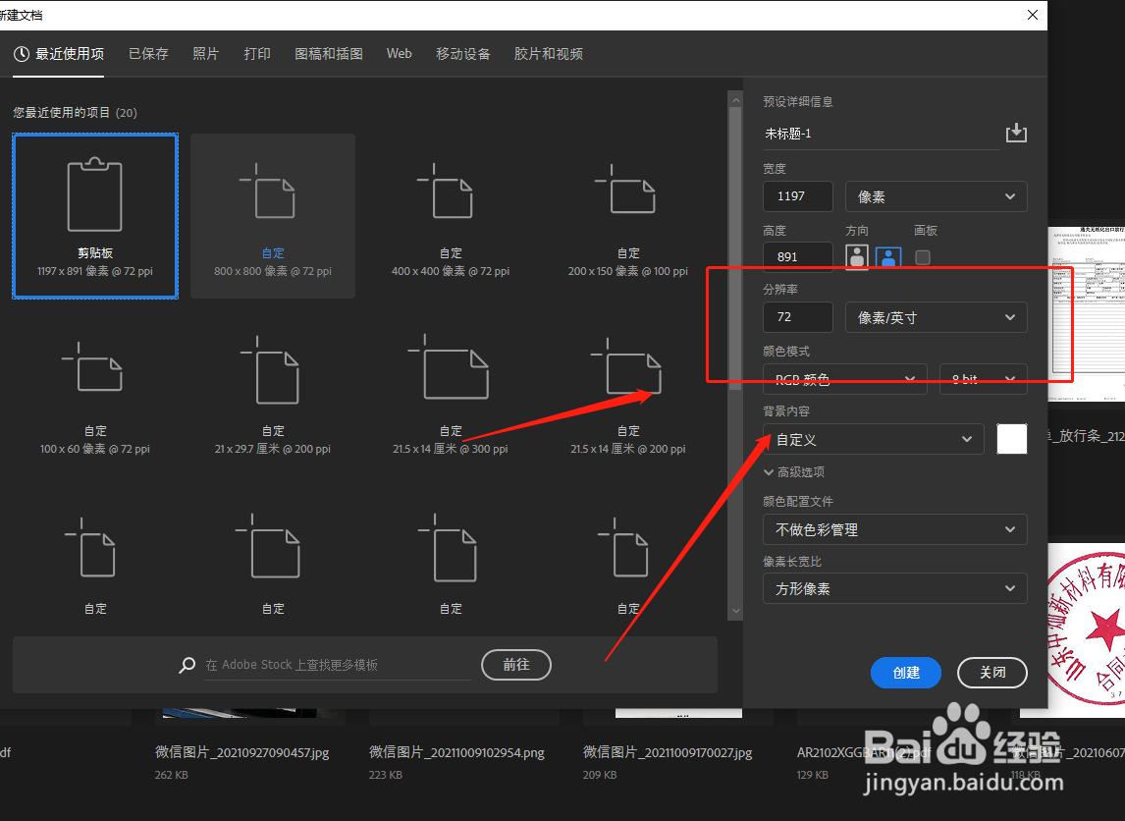This screenshot has width=1125, height=821.
Task: Open the 图稿和插图 tab
Action: pyautogui.click(x=329, y=54)
